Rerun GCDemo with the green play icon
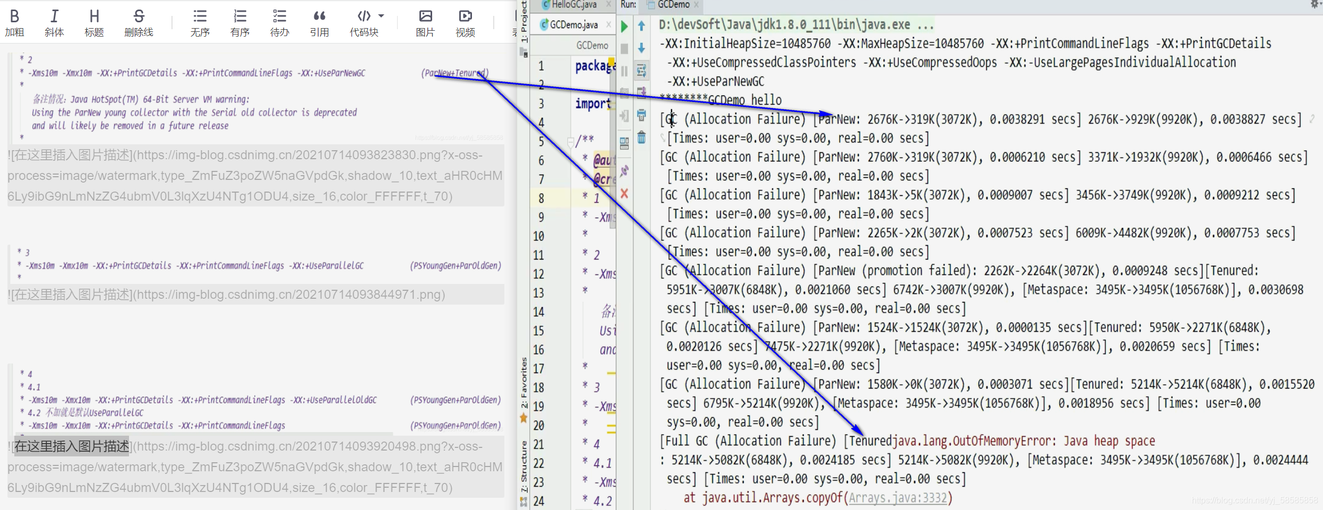This screenshot has width=1323, height=510. (x=624, y=27)
